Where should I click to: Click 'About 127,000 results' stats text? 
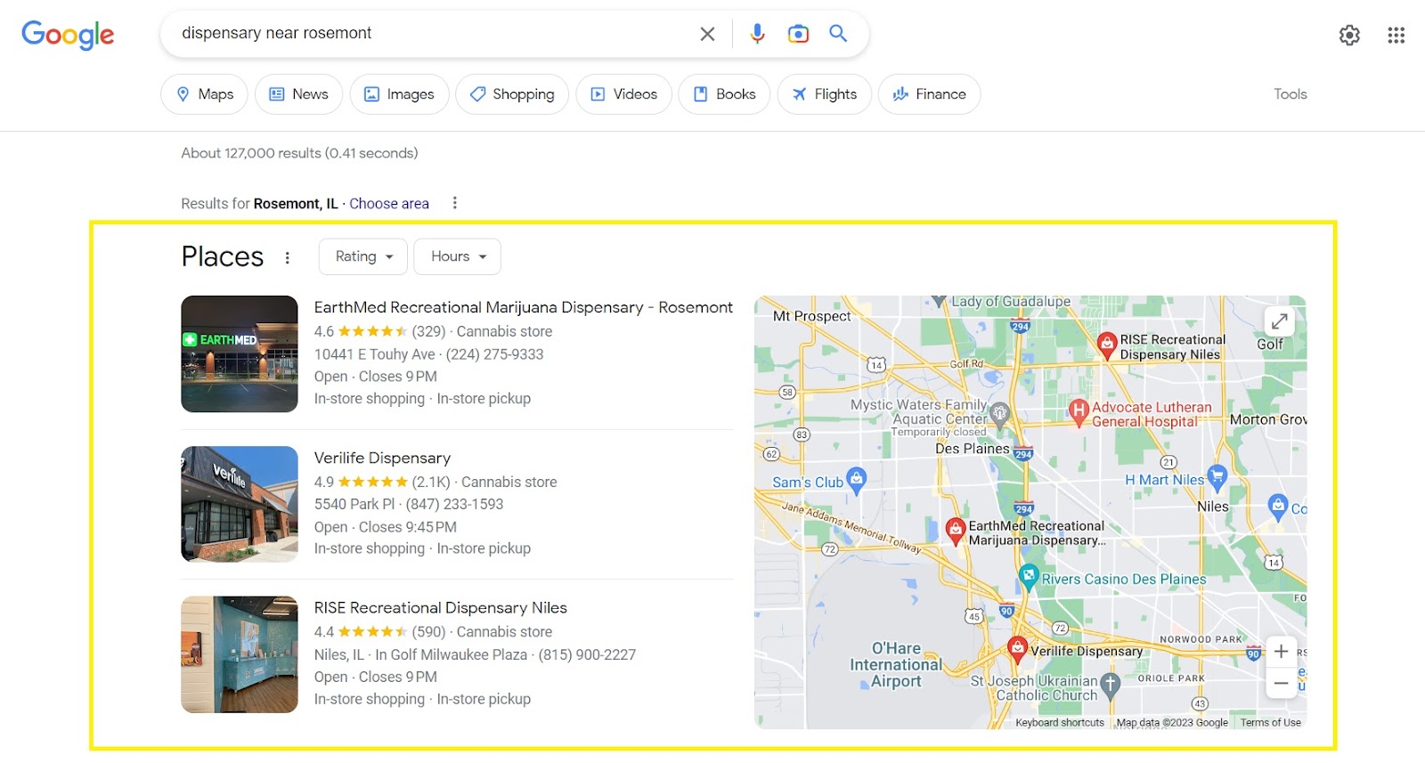(x=299, y=153)
